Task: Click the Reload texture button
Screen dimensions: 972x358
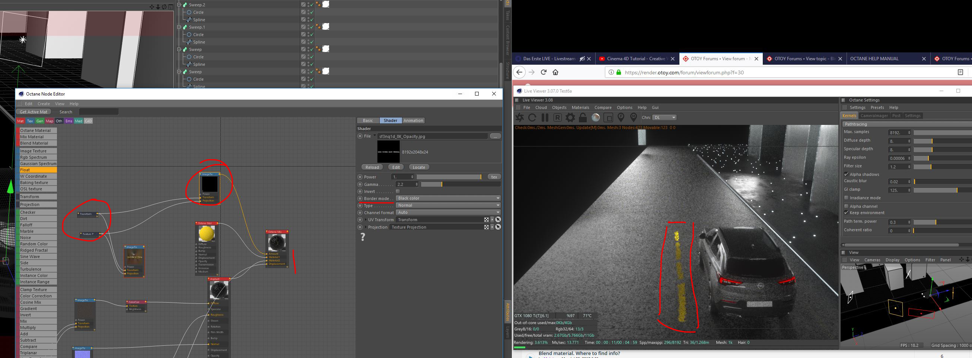Action: [x=372, y=167]
